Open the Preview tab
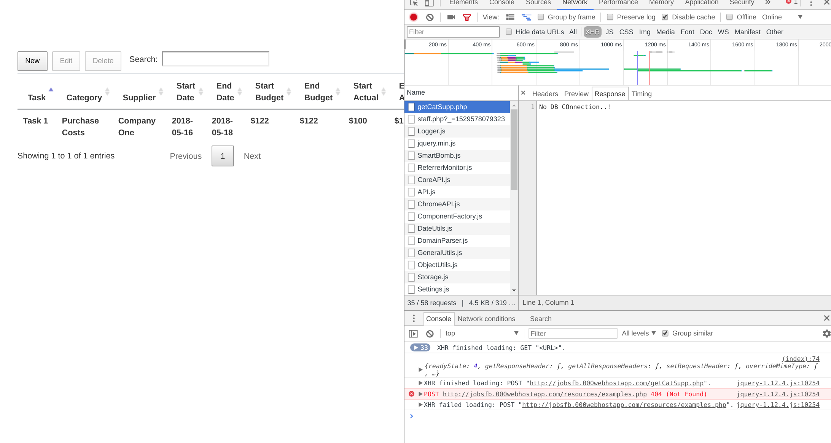Screen dimensions: 831x443 tap(576, 94)
